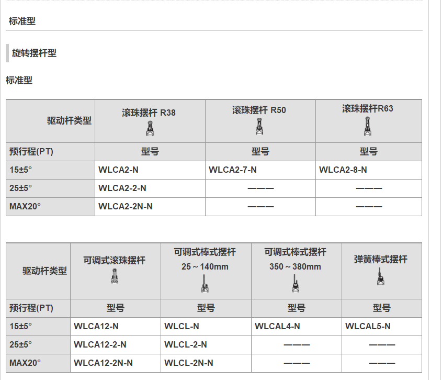Select model WLCA2-N cell
The image size is (442, 380).
click(x=150, y=170)
